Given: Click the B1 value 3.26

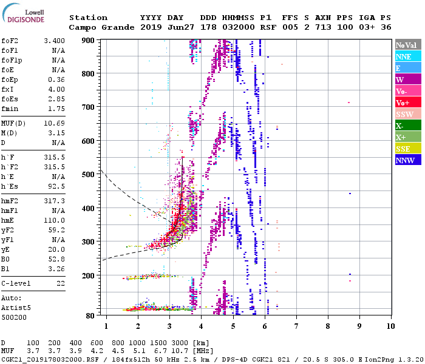Looking at the screenshot, I should (56, 269).
